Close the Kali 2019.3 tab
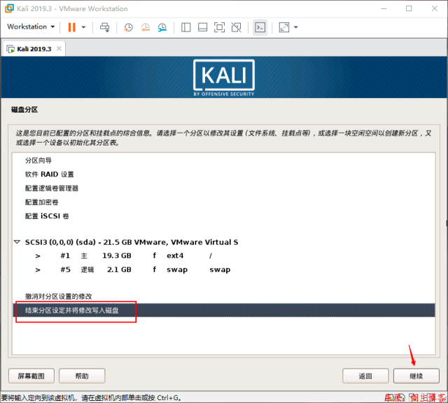This screenshot has height=403, width=448. pos(59,48)
